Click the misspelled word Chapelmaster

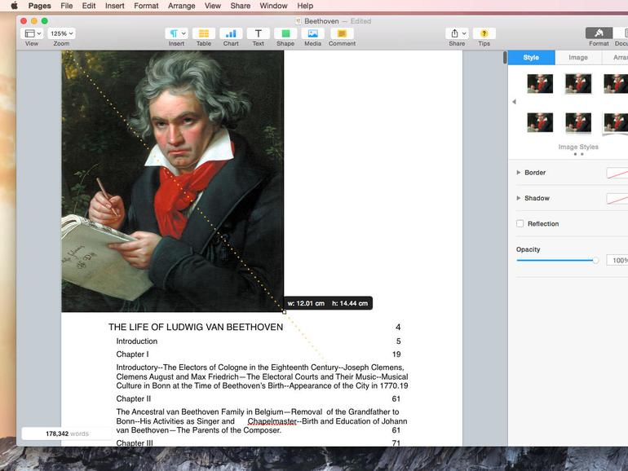point(272,421)
